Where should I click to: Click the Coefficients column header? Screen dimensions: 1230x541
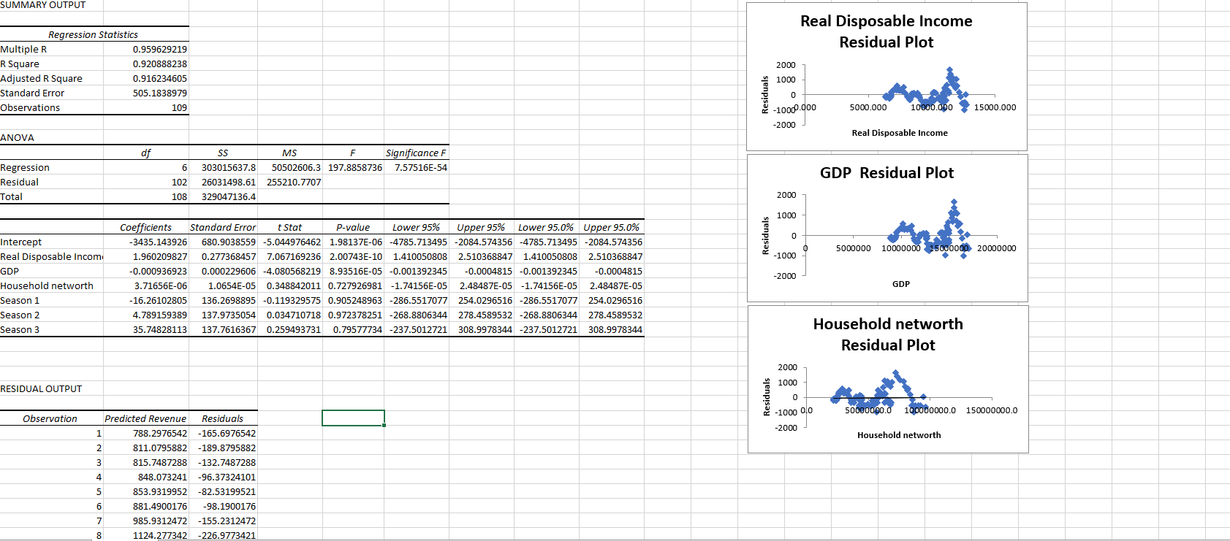[145, 228]
